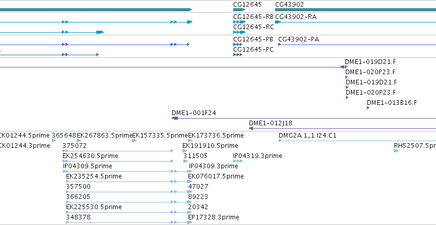Select the DMG2A.1_1.I24.C1 label

coord(307,136)
